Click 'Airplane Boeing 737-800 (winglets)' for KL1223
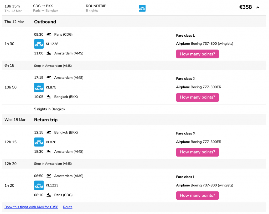The height and width of the screenshot is (214, 269). point(204,185)
